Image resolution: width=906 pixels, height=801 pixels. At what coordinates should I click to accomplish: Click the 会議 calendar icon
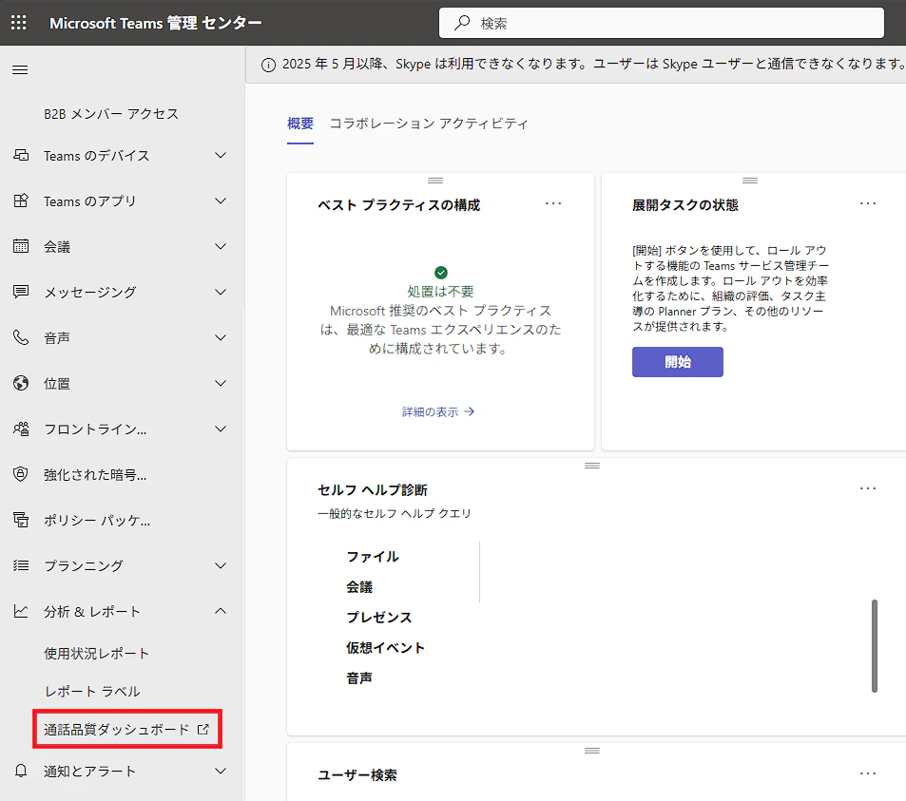pyautogui.click(x=21, y=246)
